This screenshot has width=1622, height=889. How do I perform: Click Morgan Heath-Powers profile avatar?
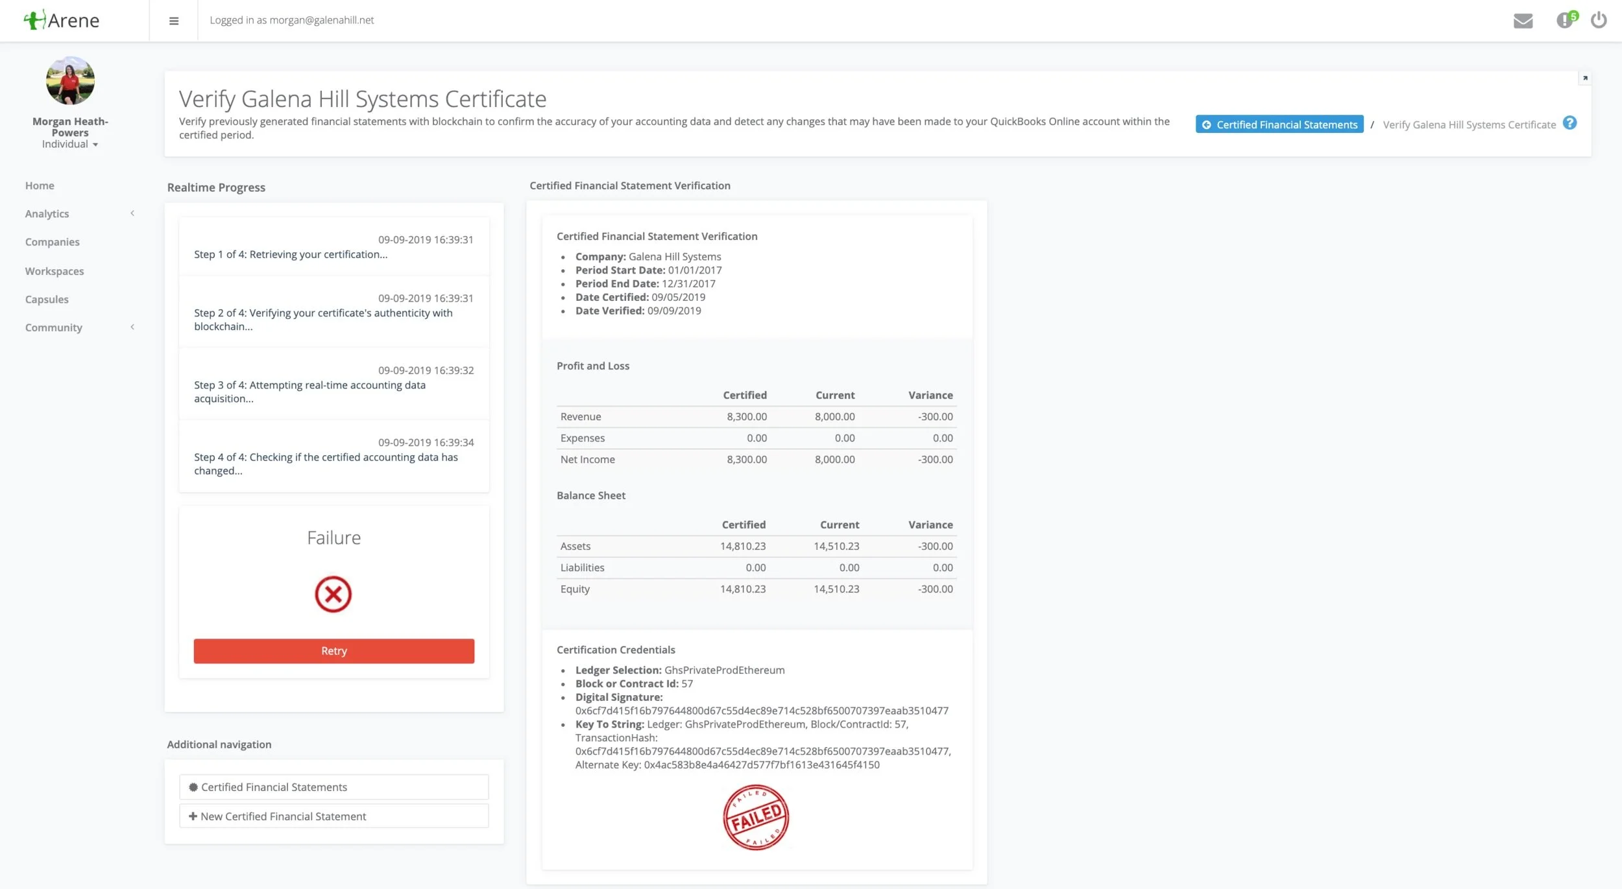coord(70,80)
